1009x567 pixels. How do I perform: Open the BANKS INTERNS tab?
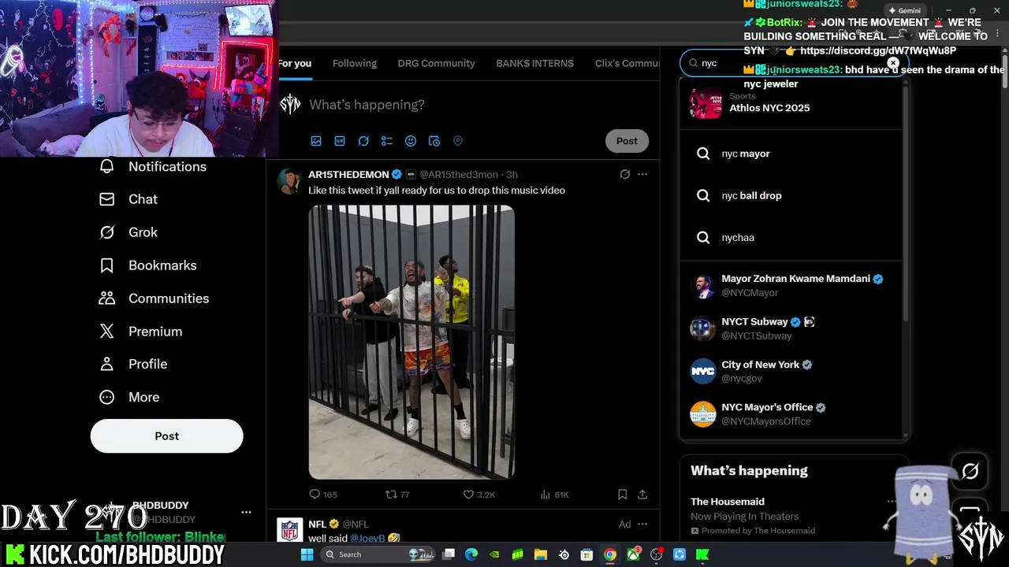point(534,63)
